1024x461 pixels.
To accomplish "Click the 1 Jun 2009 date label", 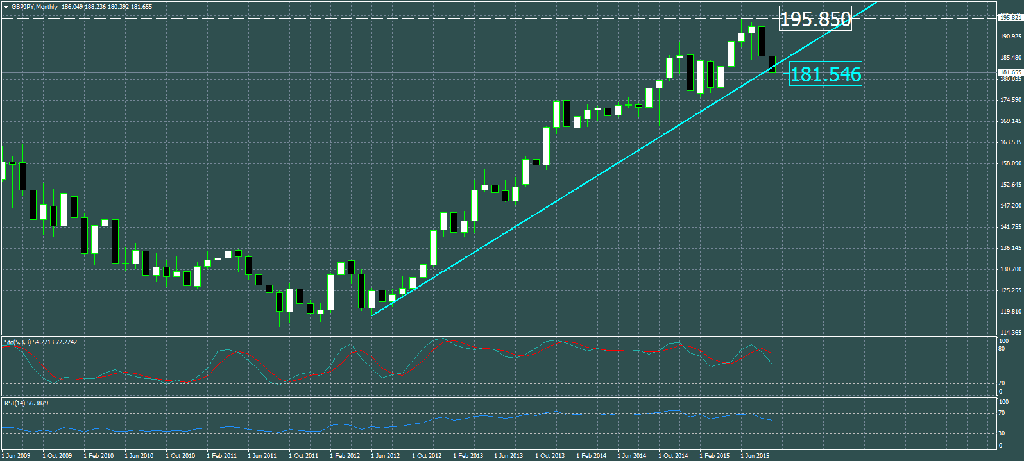I will pyautogui.click(x=16, y=456).
